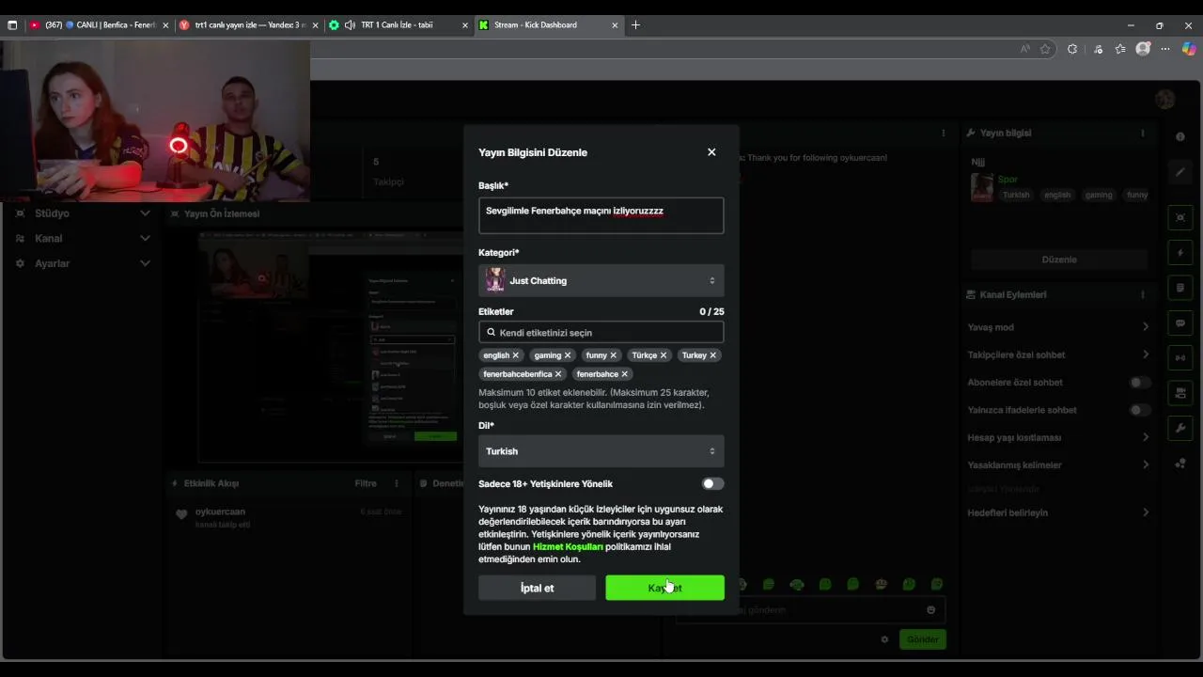Remove the funny tag
This screenshot has width=1203, height=677.
click(614, 355)
